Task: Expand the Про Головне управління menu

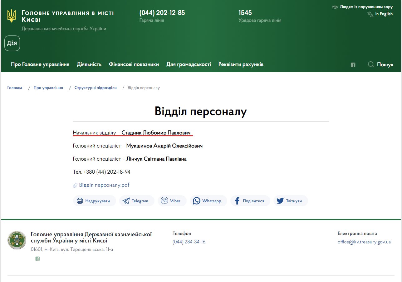Action: (x=40, y=64)
